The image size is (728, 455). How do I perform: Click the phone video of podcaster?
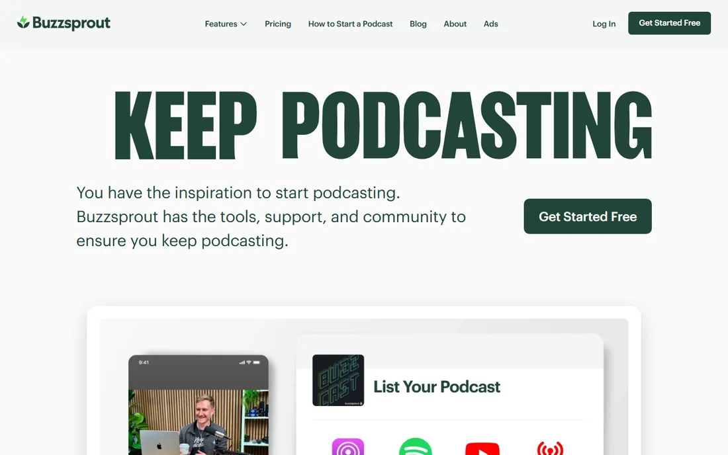(199, 422)
